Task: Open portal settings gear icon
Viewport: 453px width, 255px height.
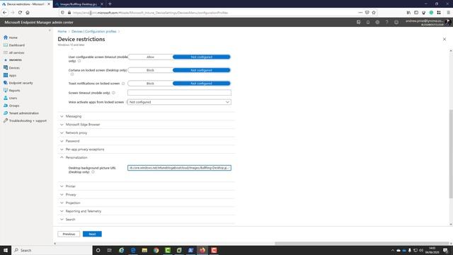Action: click(x=377, y=22)
